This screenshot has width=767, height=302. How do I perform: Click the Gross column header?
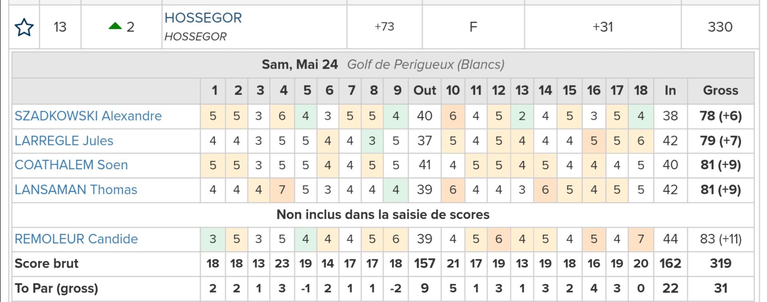(x=720, y=90)
